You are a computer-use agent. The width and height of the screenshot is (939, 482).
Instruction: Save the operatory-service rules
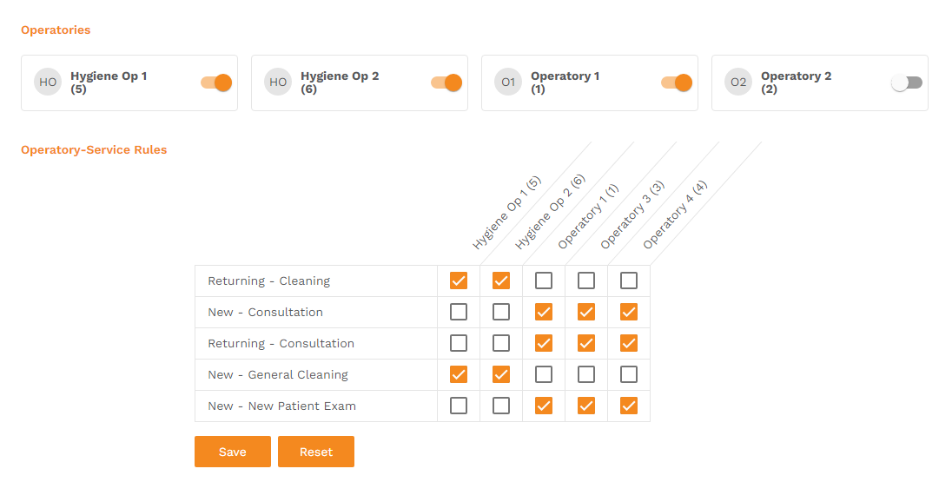[x=232, y=452]
